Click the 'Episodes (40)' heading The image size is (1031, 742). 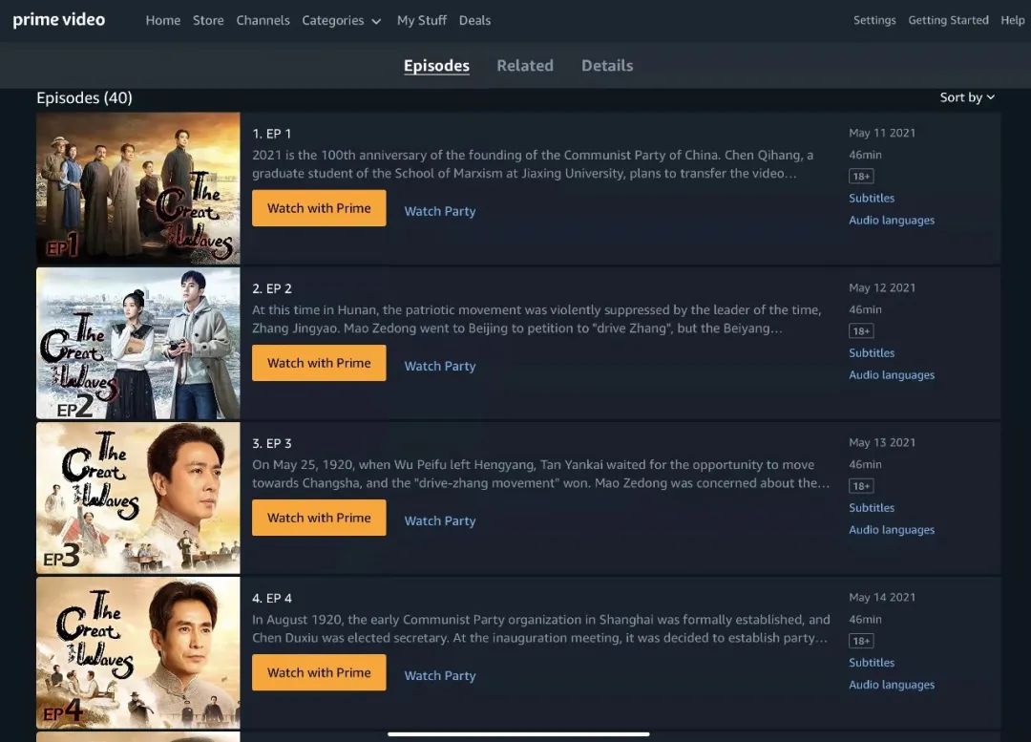point(84,98)
